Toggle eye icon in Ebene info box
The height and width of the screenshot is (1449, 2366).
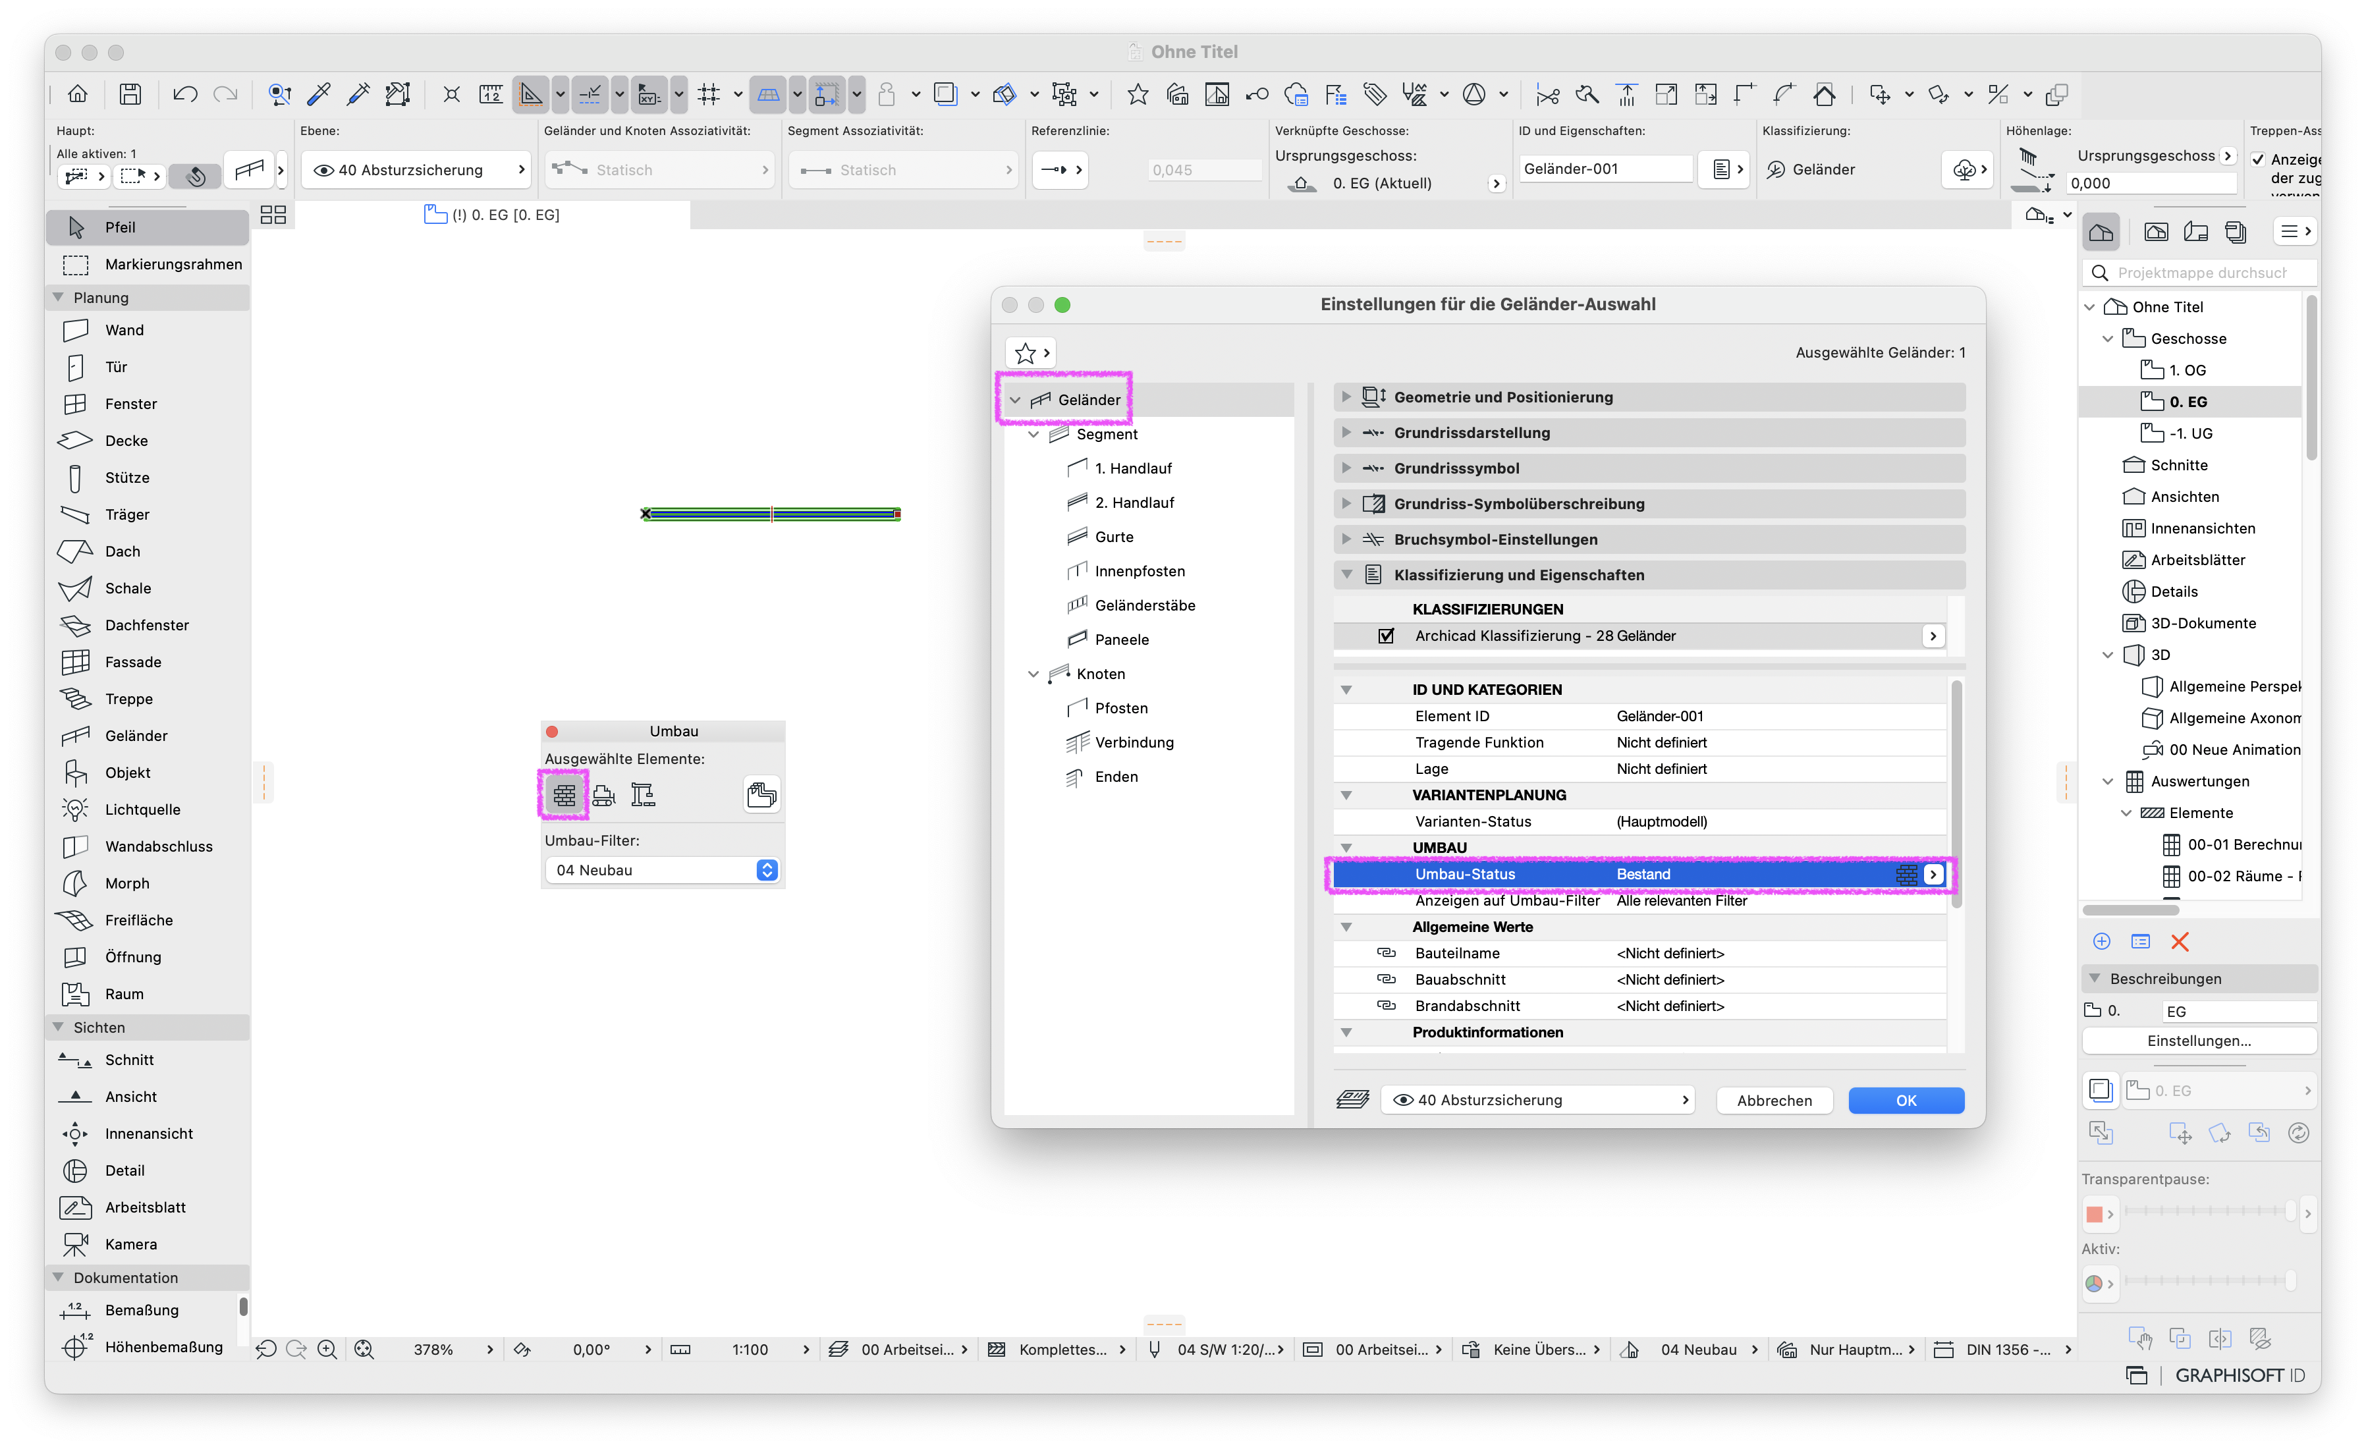click(323, 170)
